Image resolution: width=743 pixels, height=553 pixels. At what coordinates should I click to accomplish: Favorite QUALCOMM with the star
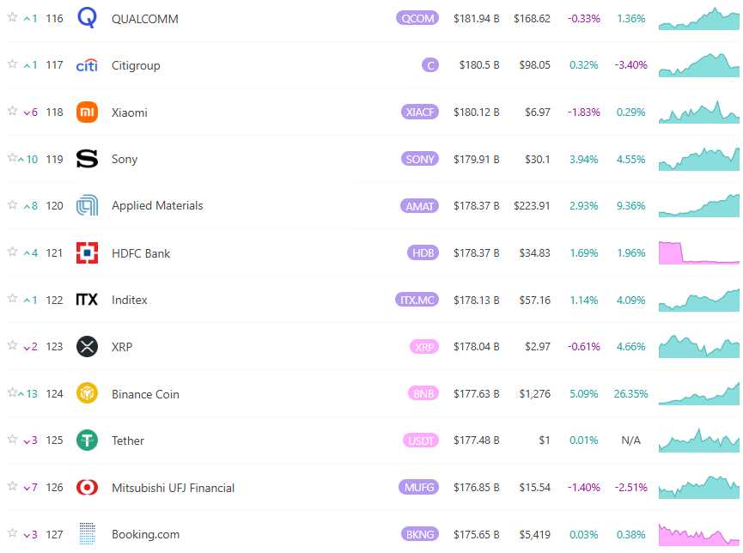[x=12, y=17]
